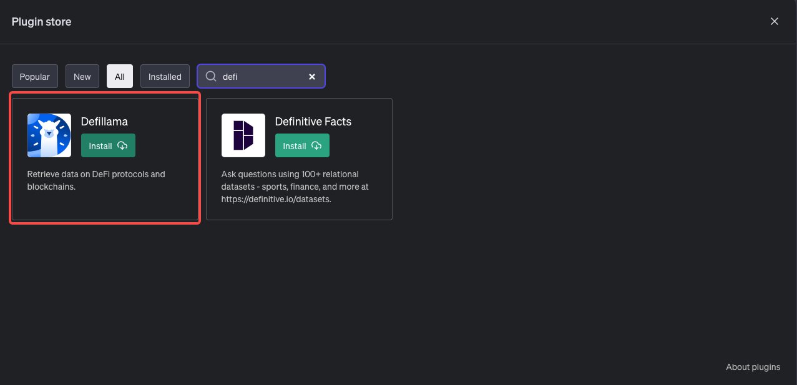Image resolution: width=797 pixels, height=385 pixels.
Task: Click the Defillama plugin title
Action: tap(104, 122)
